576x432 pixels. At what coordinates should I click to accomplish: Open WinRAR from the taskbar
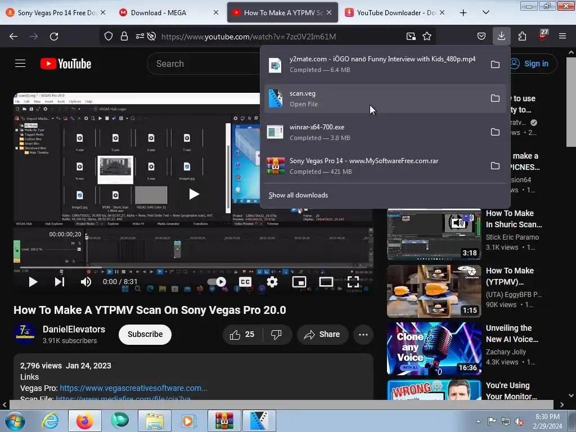pyautogui.click(x=224, y=421)
